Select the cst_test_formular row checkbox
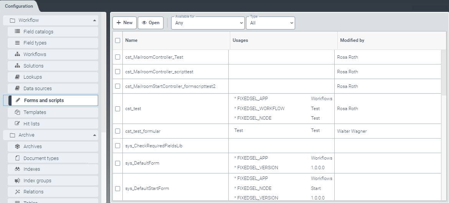The height and width of the screenshot is (203, 449). (x=118, y=131)
